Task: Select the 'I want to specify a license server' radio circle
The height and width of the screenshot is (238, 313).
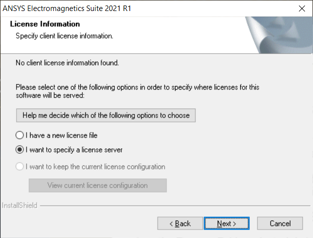Action: (20, 149)
